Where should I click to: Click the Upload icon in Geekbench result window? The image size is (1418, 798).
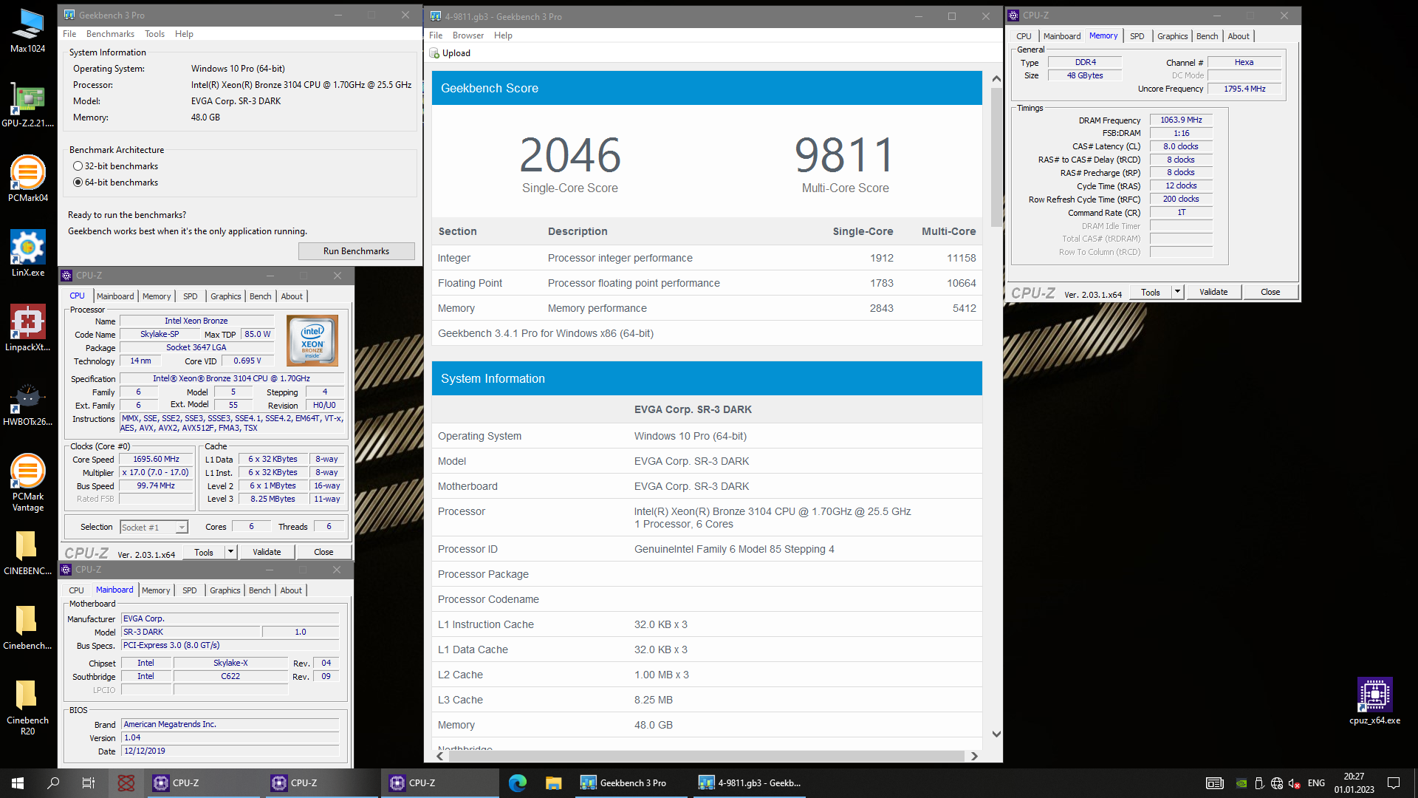tap(434, 53)
